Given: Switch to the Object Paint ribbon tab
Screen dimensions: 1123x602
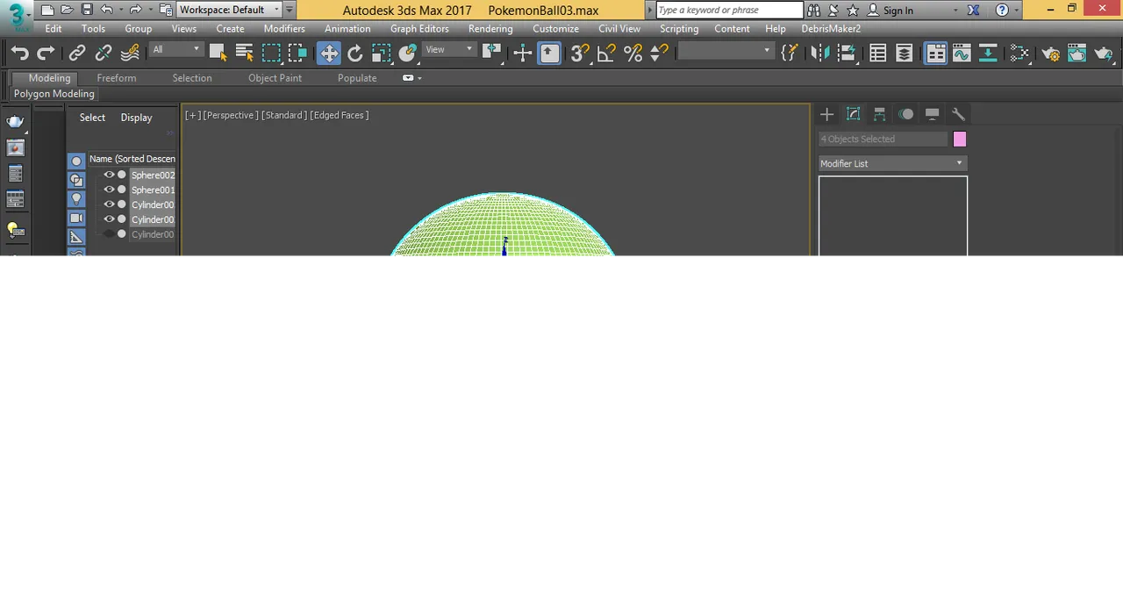Looking at the screenshot, I should click(275, 78).
